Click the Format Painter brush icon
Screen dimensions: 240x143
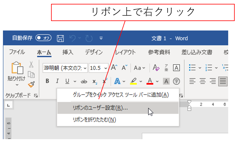point(31,84)
